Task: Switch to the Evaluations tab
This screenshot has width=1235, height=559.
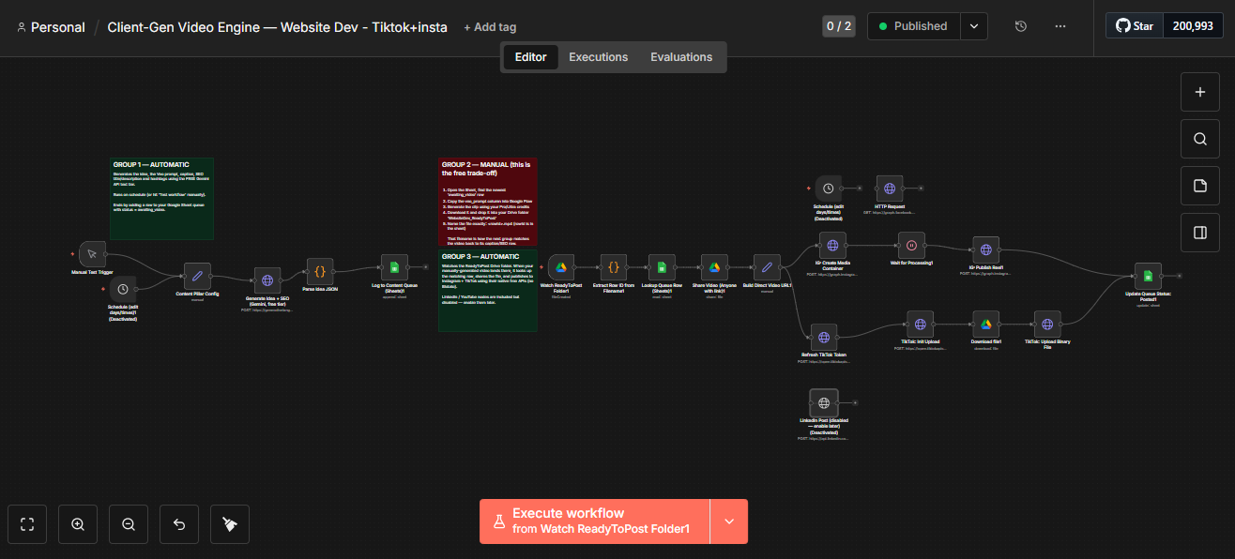Action: [681, 57]
